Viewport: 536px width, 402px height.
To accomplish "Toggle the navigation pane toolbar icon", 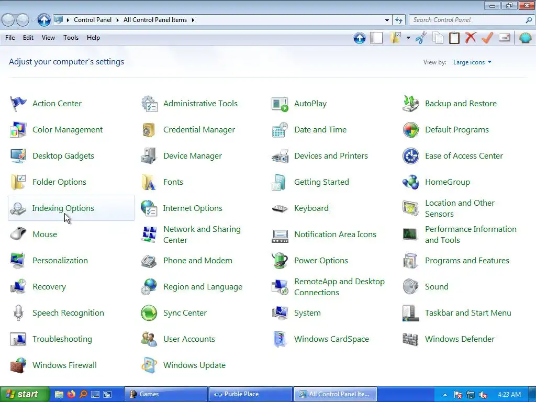I will (x=376, y=38).
